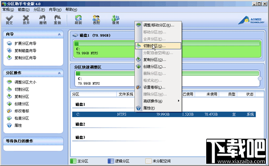
Task: Click the 刷新 (refresh) toolbar icon
Action: 78,20
